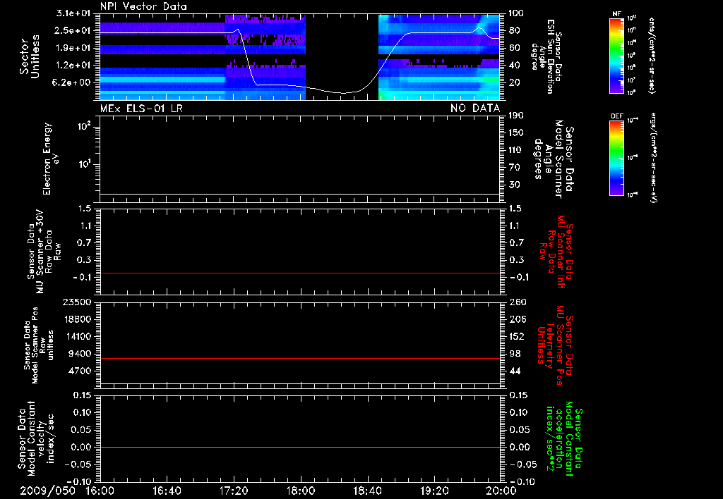723x499 pixels.
Task: Click the 260 telemetry tick label
Action: point(516,302)
